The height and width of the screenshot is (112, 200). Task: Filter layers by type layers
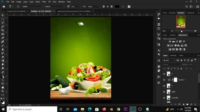point(185,60)
